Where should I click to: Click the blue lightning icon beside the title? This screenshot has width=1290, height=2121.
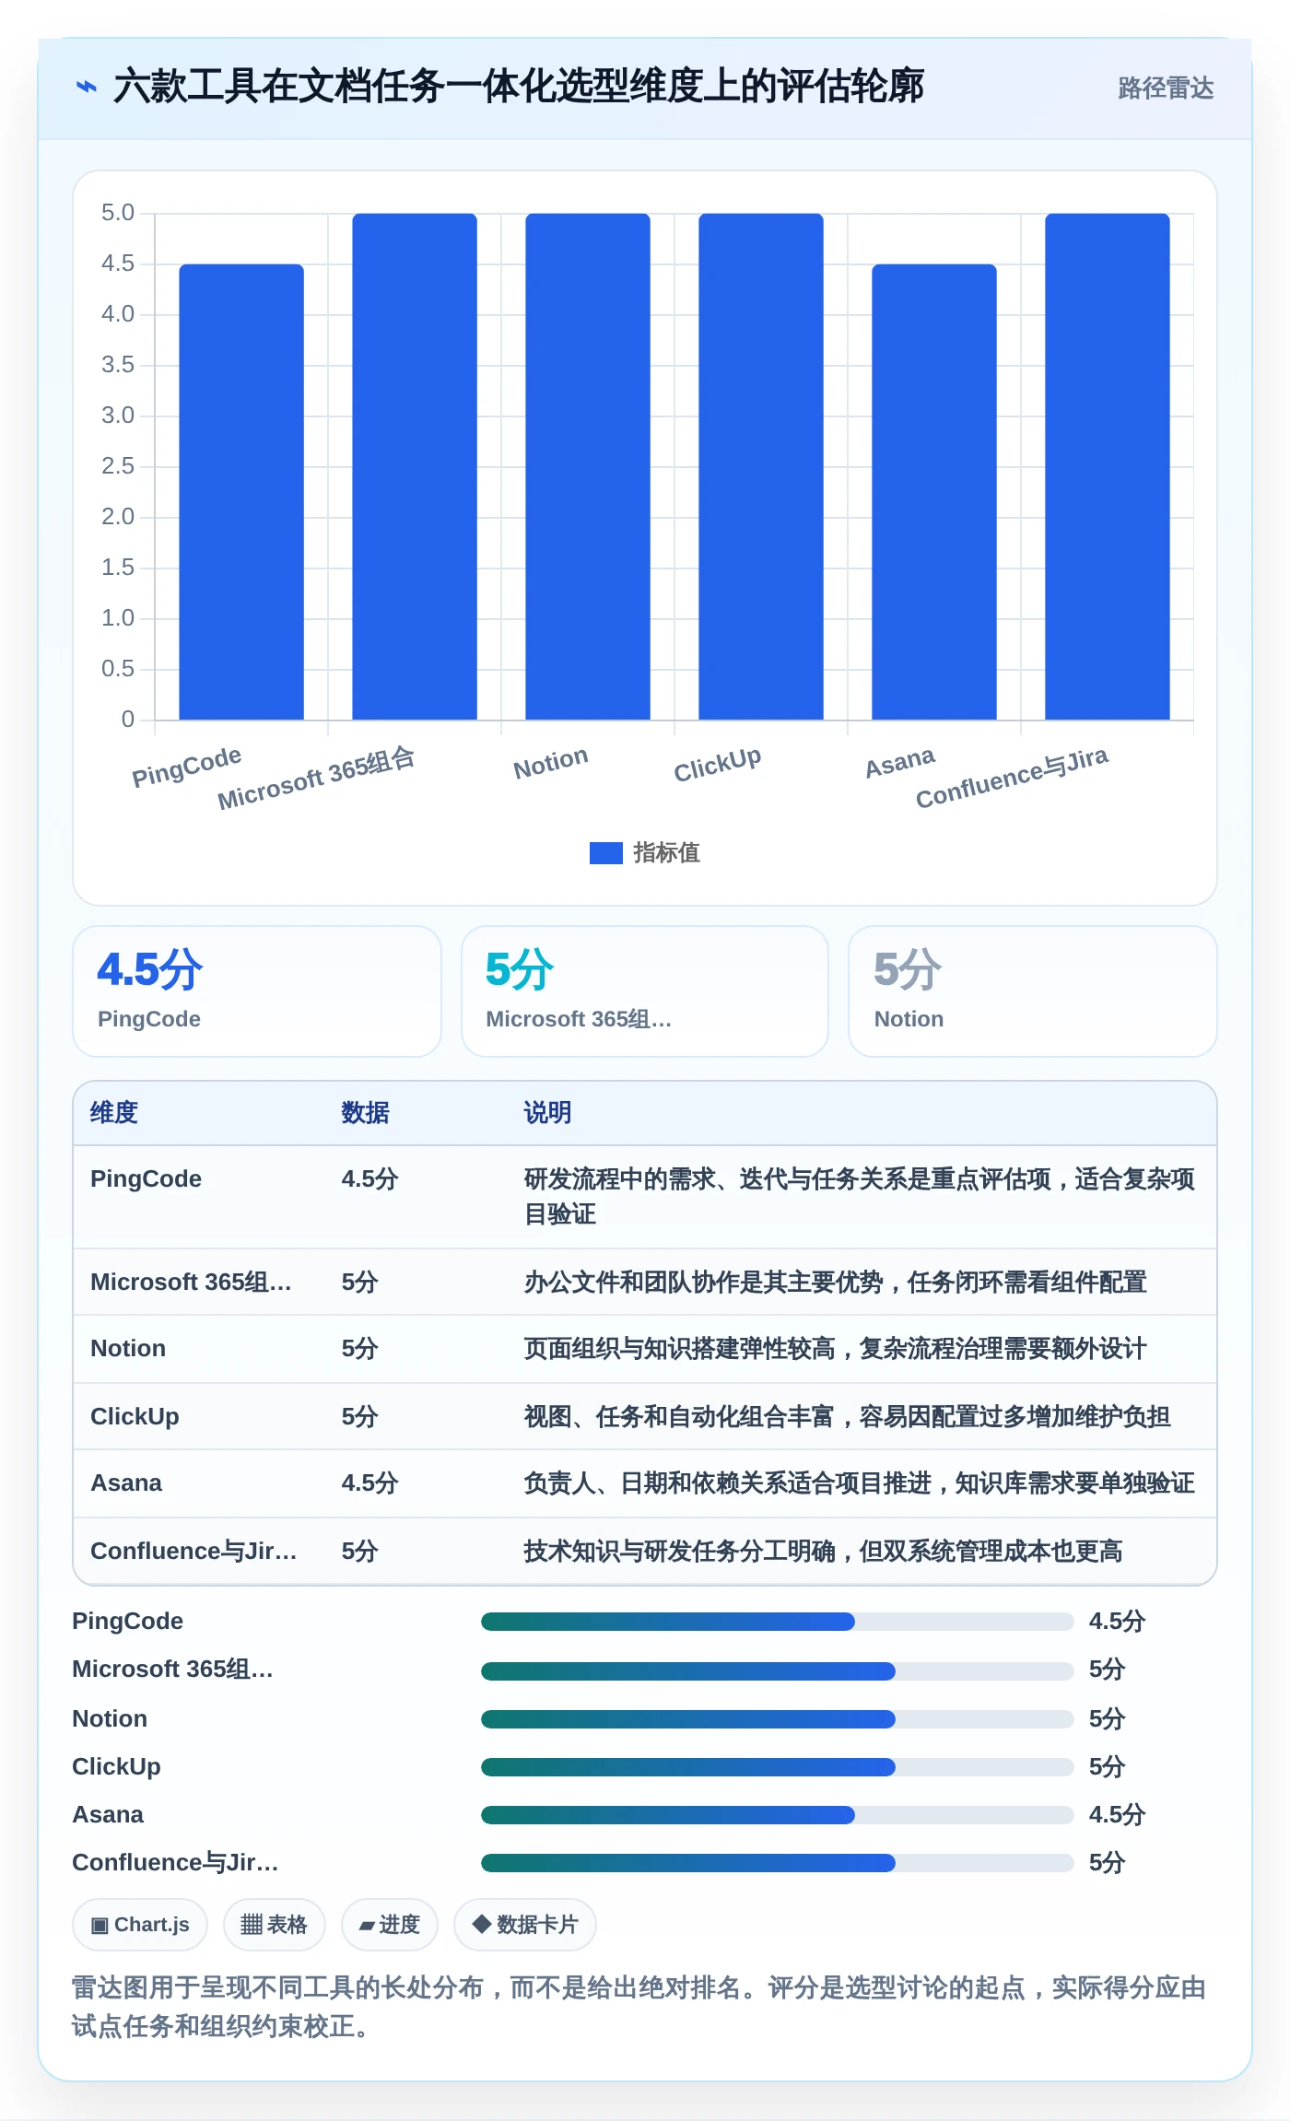tap(86, 88)
